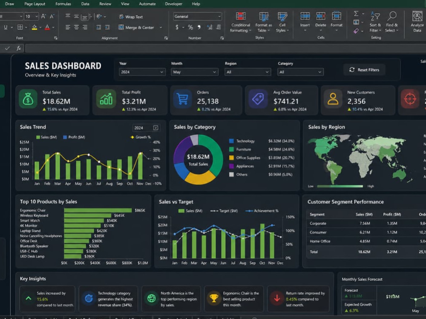Click the Decrease Font Size icon
This screenshot has width=426, height=319.
(52, 16)
